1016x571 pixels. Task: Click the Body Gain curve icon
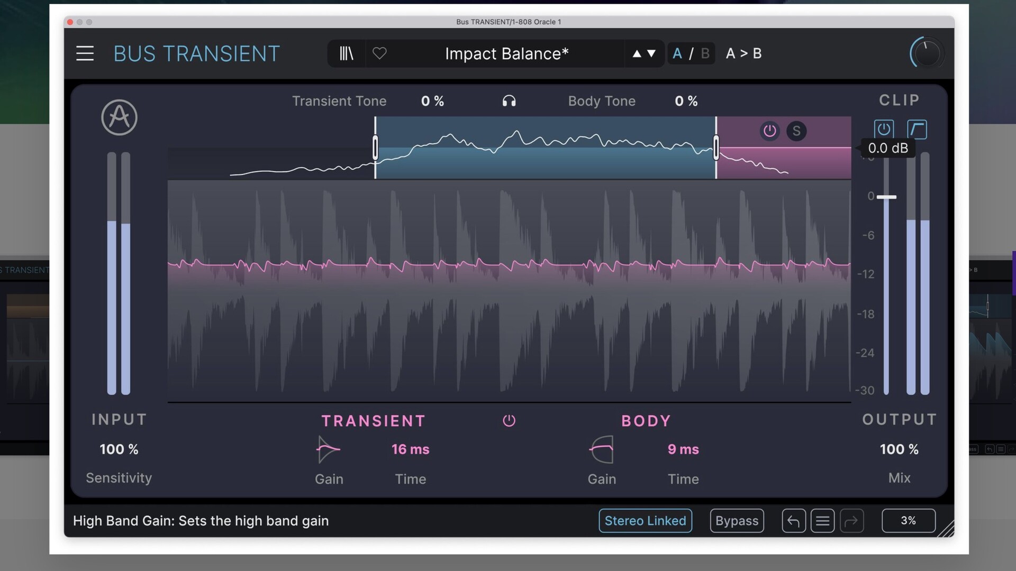(x=602, y=450)
